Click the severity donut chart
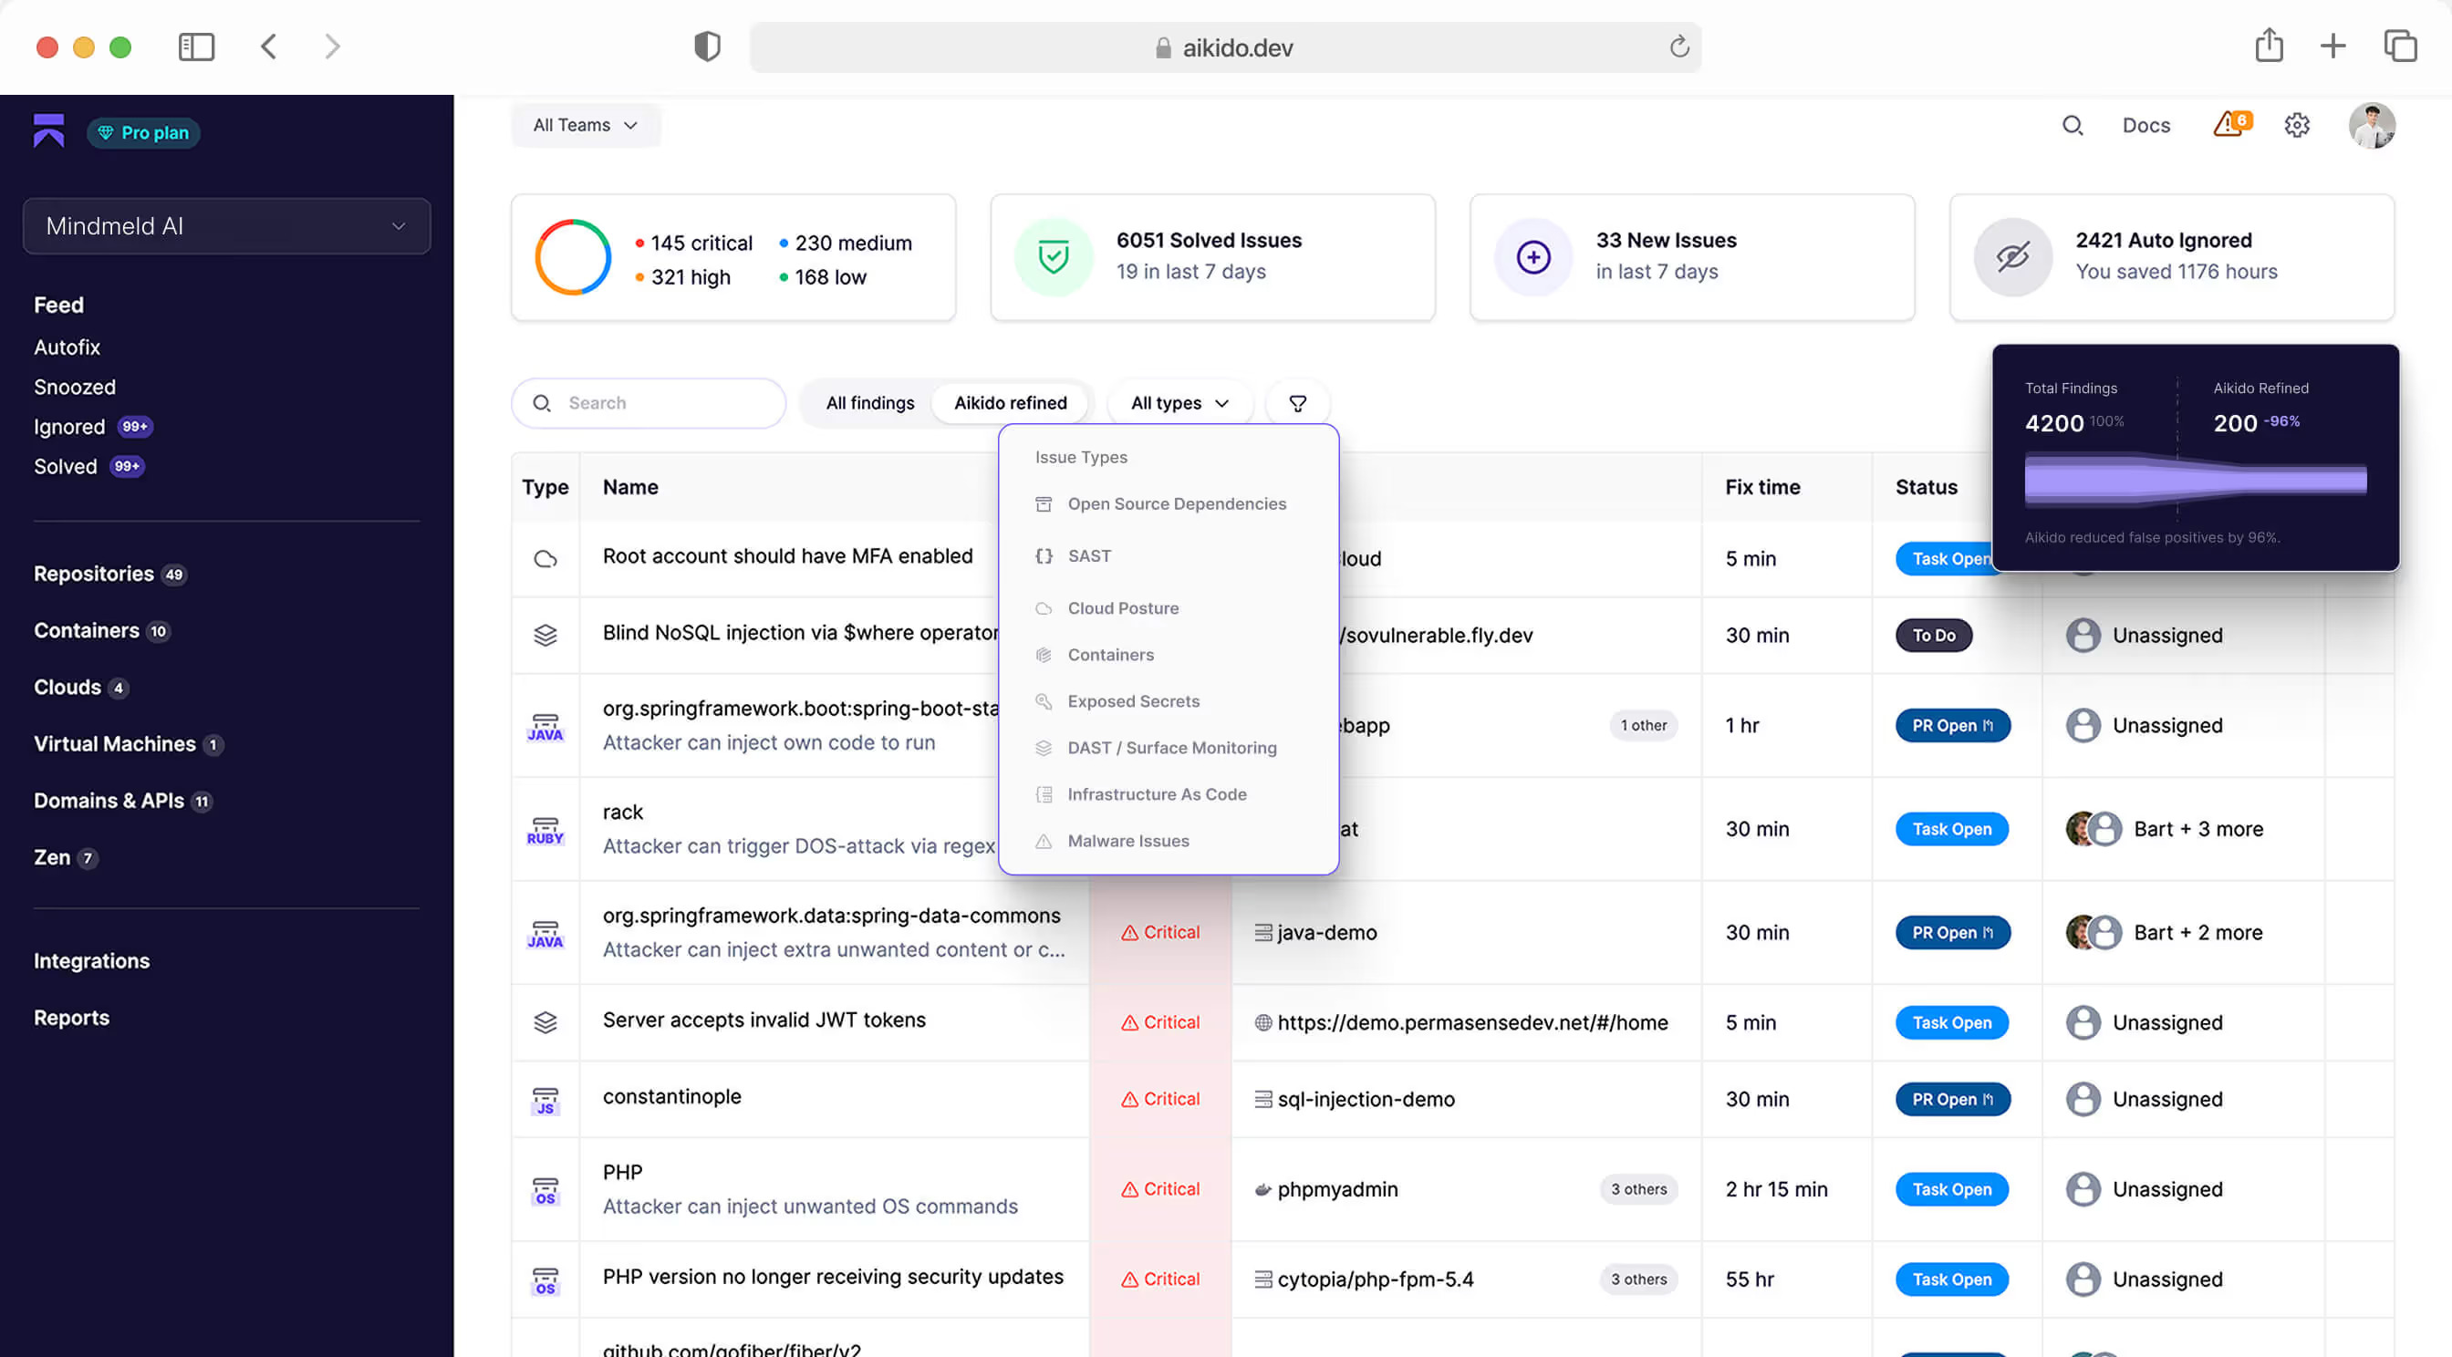The width and height of the screenshot is (2452, 1357). click(x=572, y=257)
